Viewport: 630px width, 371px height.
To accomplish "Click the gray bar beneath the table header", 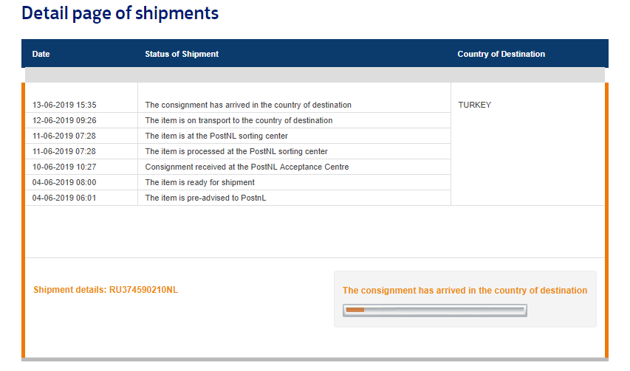I will coord(315,75).
